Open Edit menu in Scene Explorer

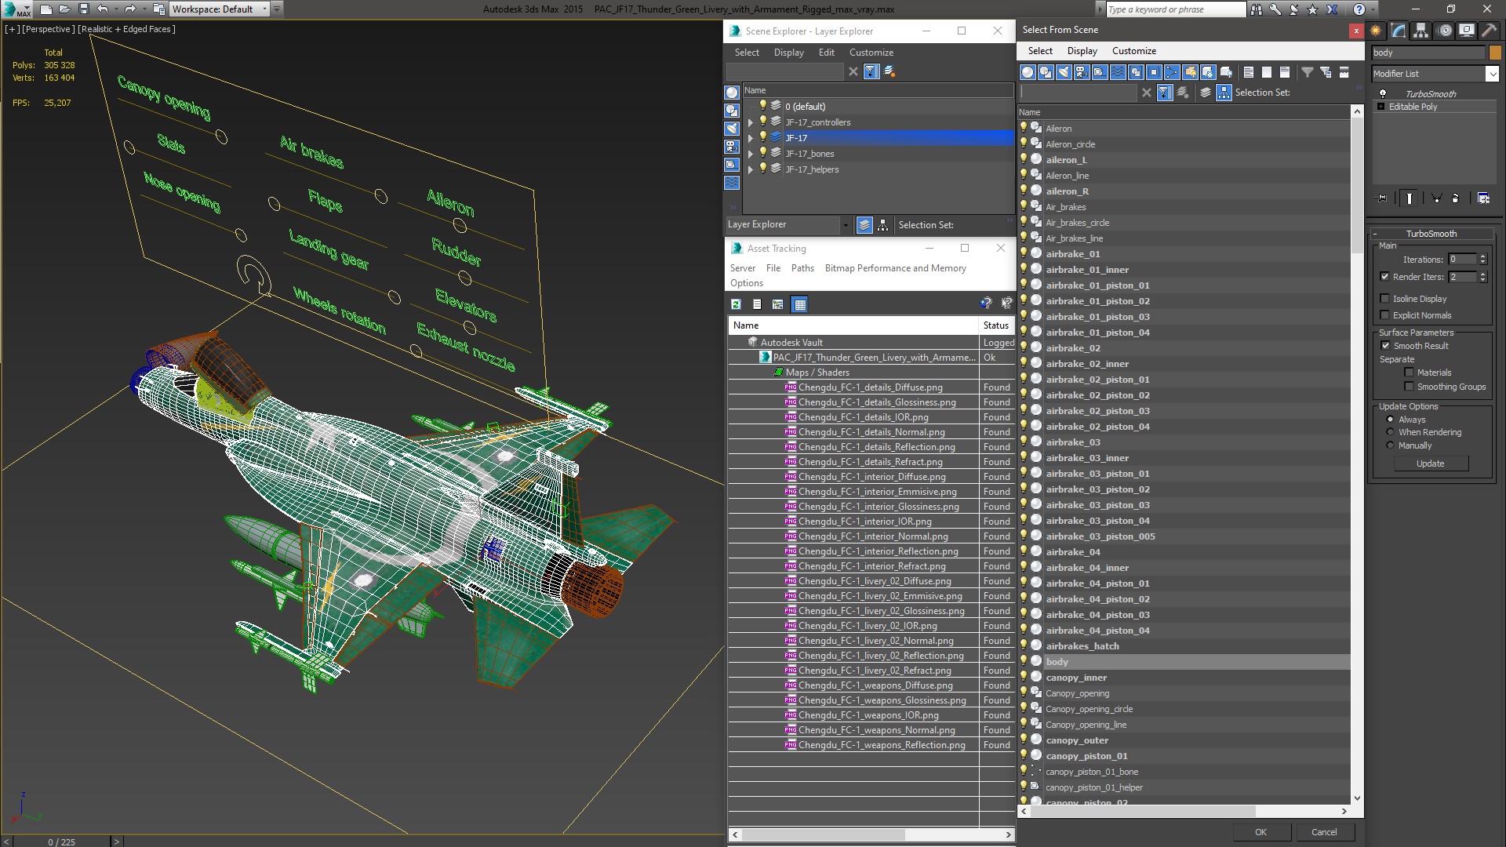coord(826,53)
